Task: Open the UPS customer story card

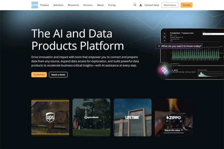Action: pyautogui.click(x=50, y=117)
